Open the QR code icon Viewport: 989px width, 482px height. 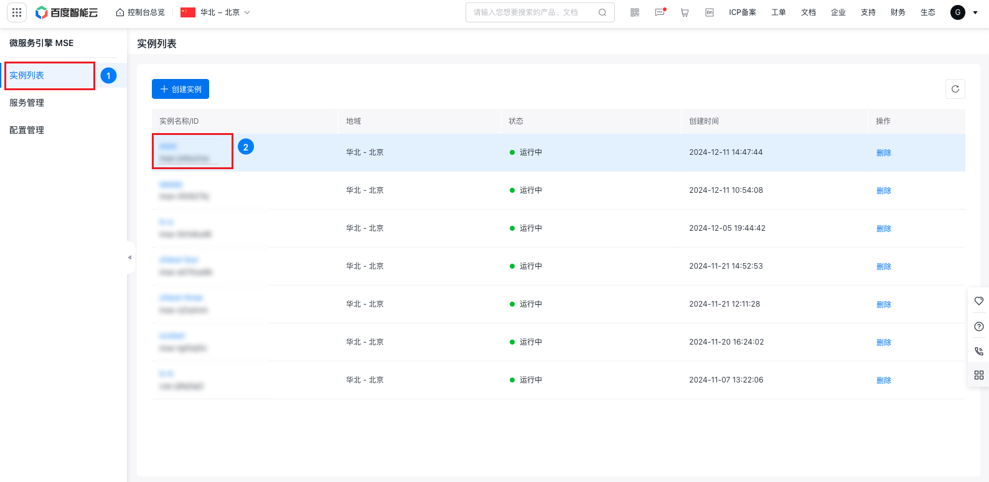635,12
